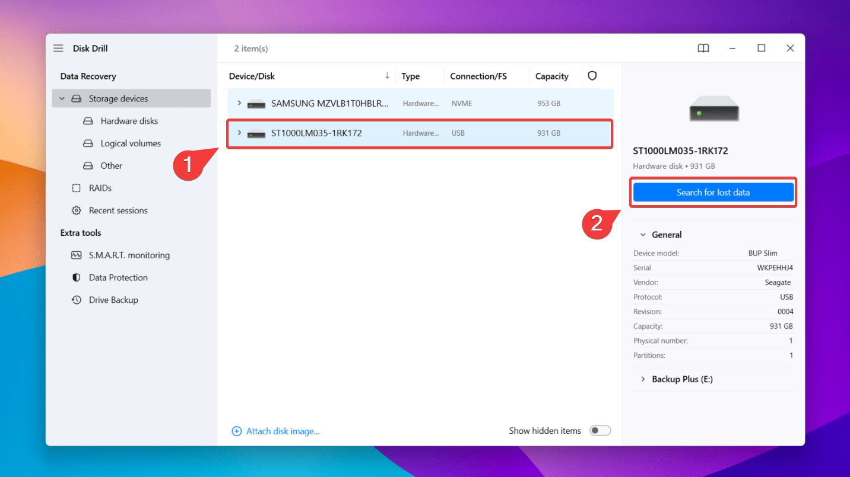Image resolution: width=850 pixels, height=477 pixels.
Task: Click the S.M.A.R.T. monitoring chart icon
Action: point(76,255)
